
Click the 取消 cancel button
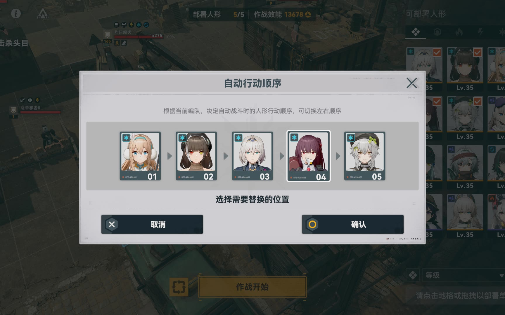(152, 224)
